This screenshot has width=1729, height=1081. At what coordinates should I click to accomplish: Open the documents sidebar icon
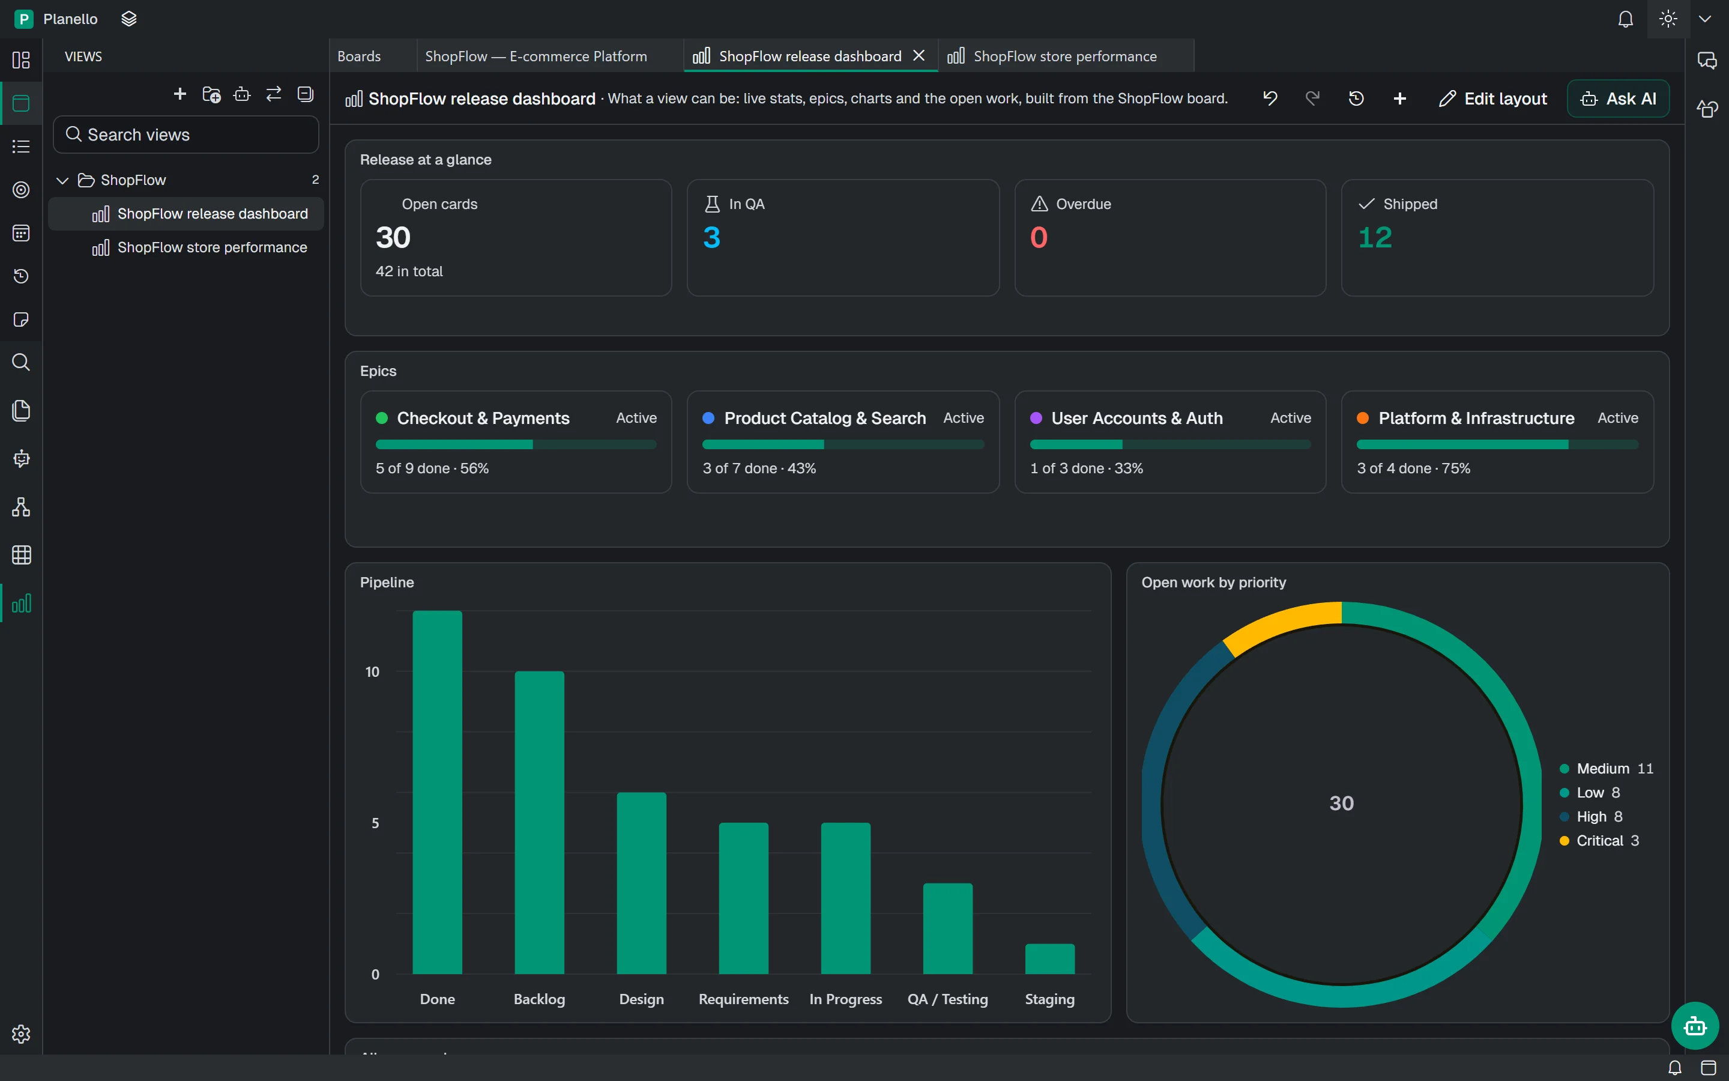22,410
